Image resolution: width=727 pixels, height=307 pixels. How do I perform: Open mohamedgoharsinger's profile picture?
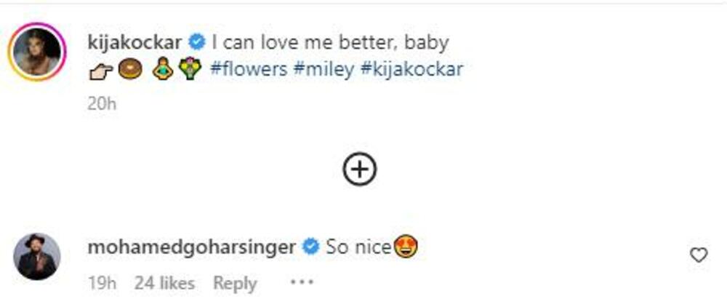click(x=38, y=256)
